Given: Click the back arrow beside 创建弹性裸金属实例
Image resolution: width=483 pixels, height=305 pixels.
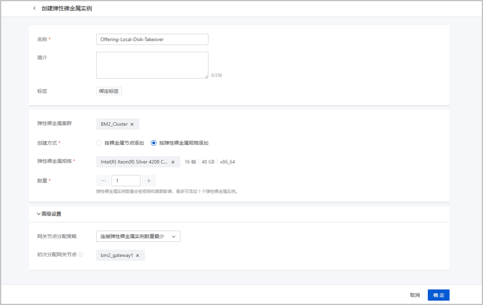Looking at the screenshot, I should click(35, 8).
